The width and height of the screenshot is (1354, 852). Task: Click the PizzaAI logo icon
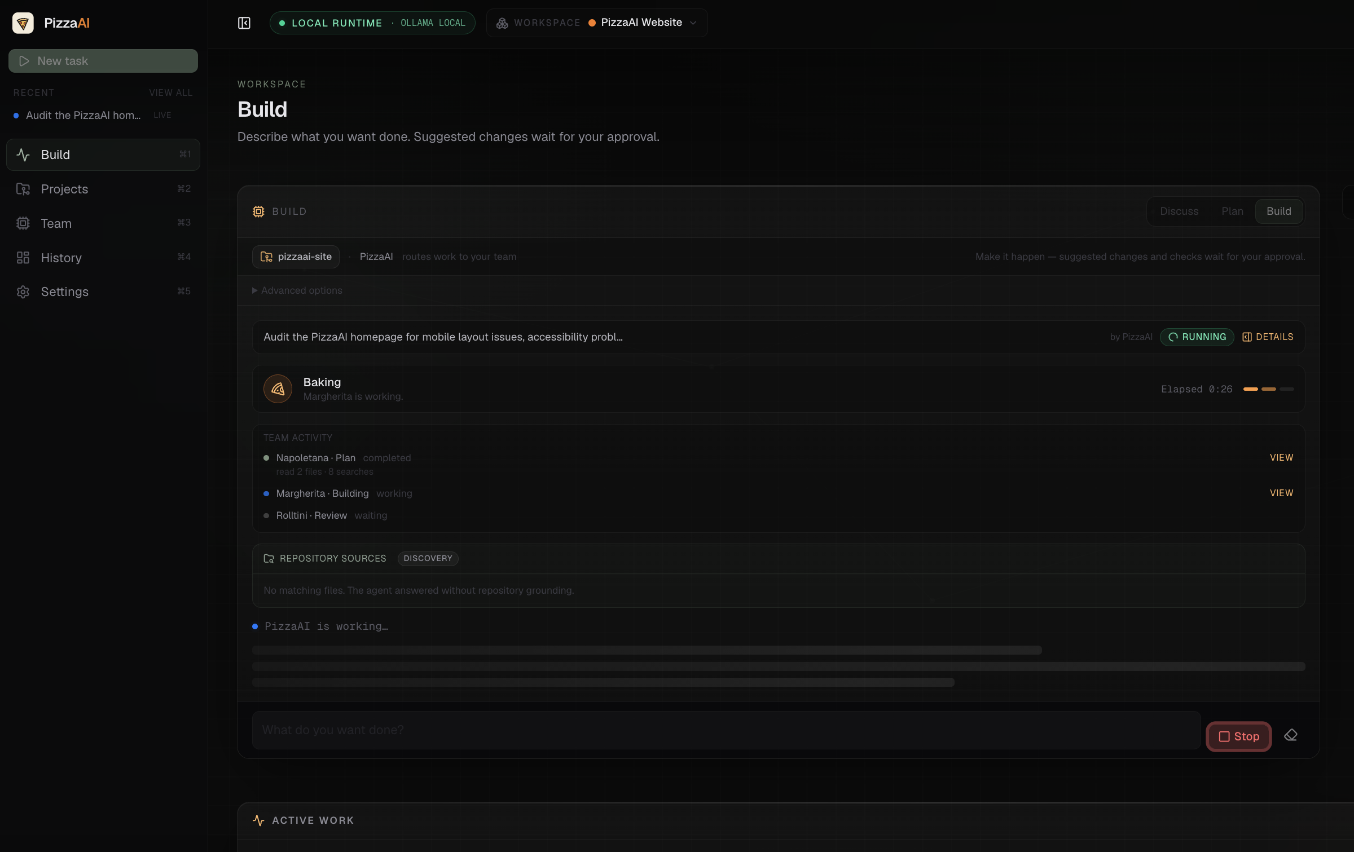point(23,23)
